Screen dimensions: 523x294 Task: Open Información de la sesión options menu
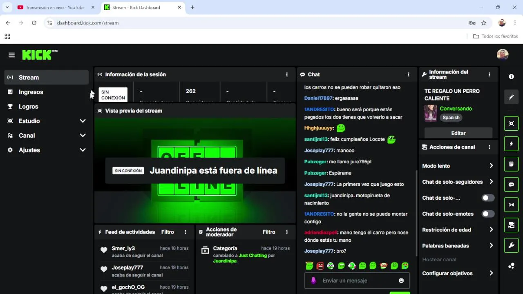tap(287, 74)
